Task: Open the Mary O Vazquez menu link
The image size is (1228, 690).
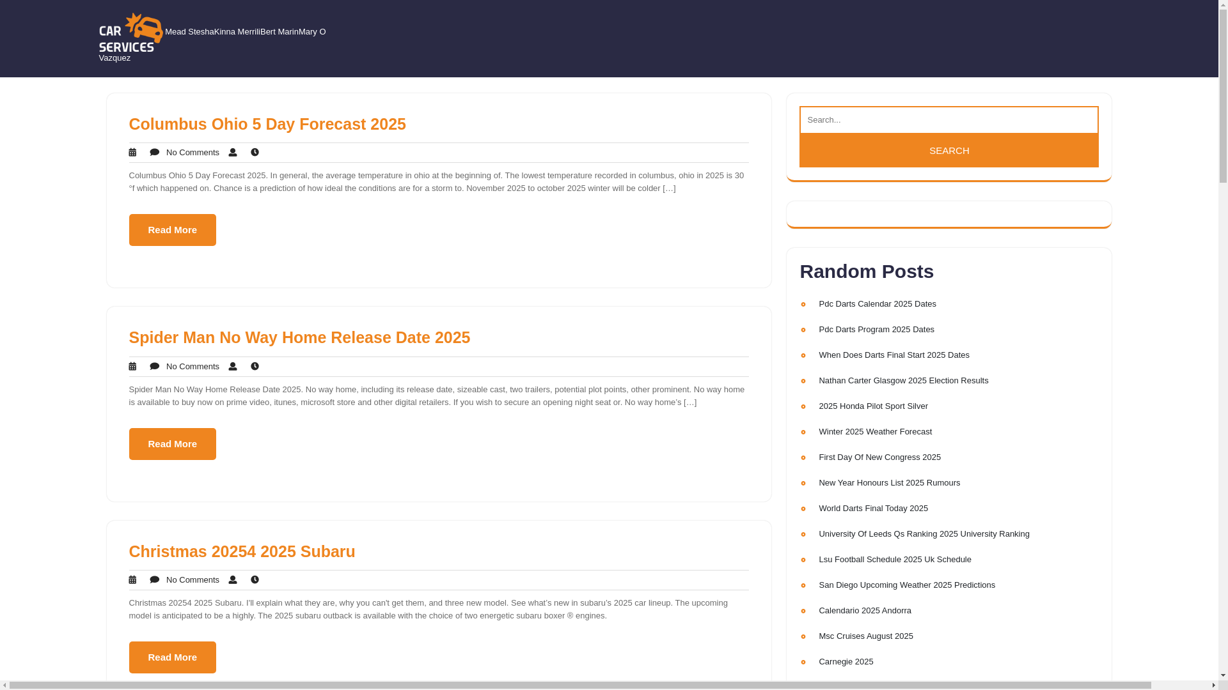Action: (312, 32)
